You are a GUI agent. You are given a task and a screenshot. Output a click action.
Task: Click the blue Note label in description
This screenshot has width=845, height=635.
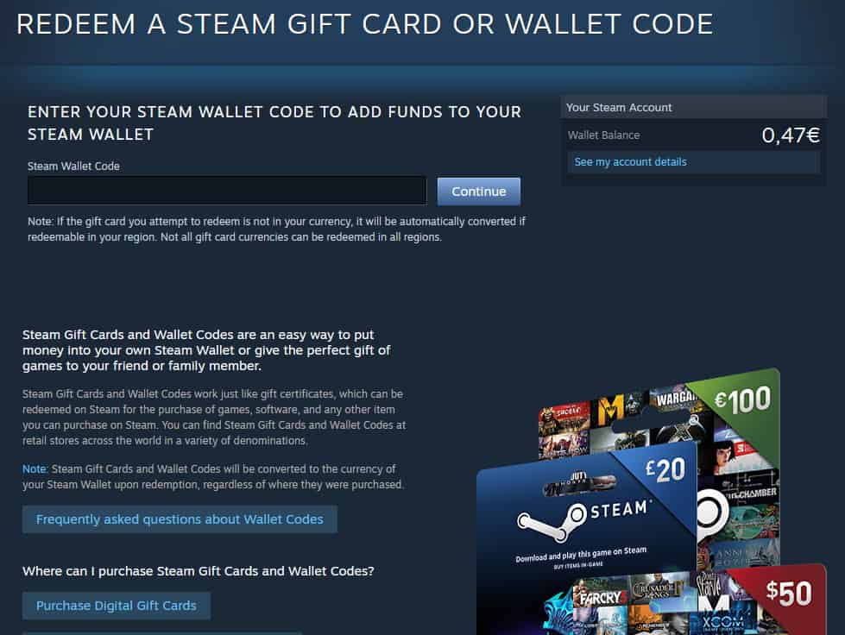(x=35, y=469)
